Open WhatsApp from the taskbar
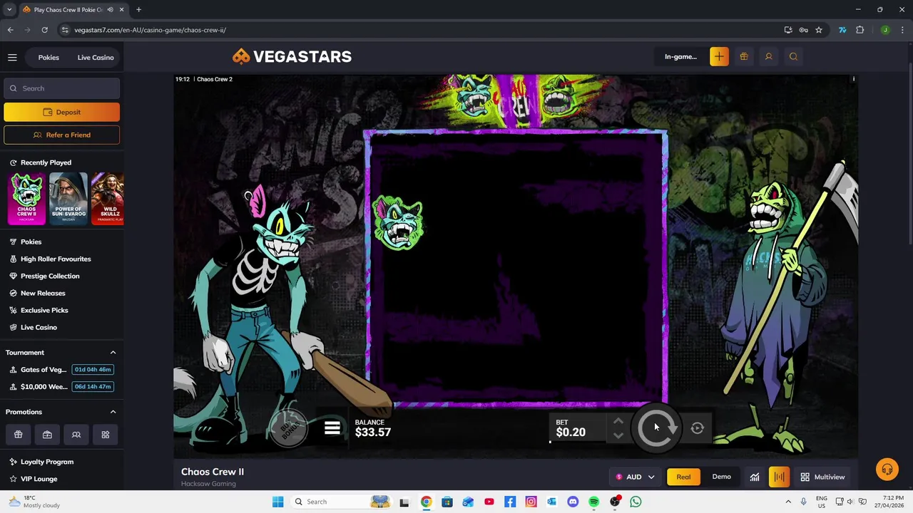Image resolution: width=913 pixels, height=513 pixels. 636,502
